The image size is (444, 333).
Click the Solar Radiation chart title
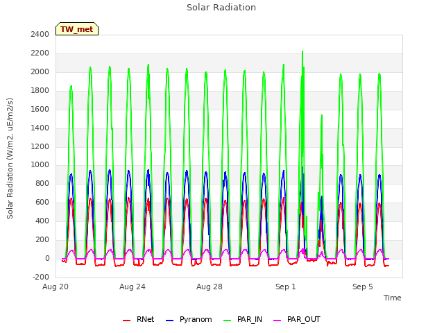221,8
